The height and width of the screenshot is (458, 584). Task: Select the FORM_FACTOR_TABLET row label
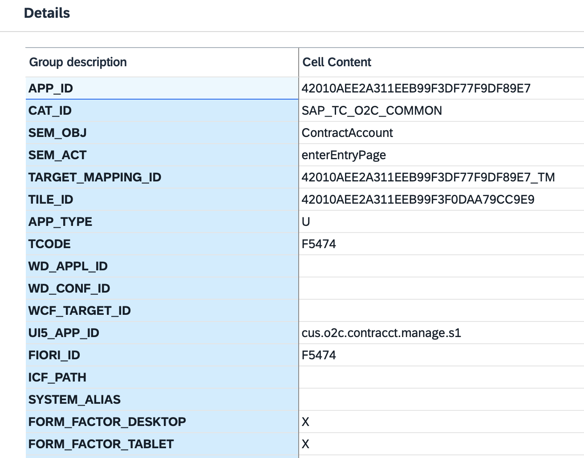point(162,444)
